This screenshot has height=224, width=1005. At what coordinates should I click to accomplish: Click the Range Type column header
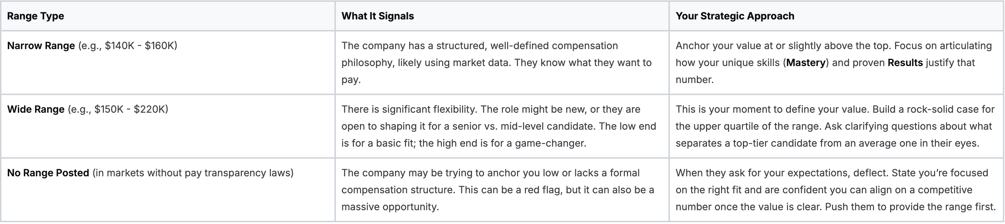point(35,16)
